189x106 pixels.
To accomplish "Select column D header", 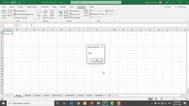I will 35,30.
